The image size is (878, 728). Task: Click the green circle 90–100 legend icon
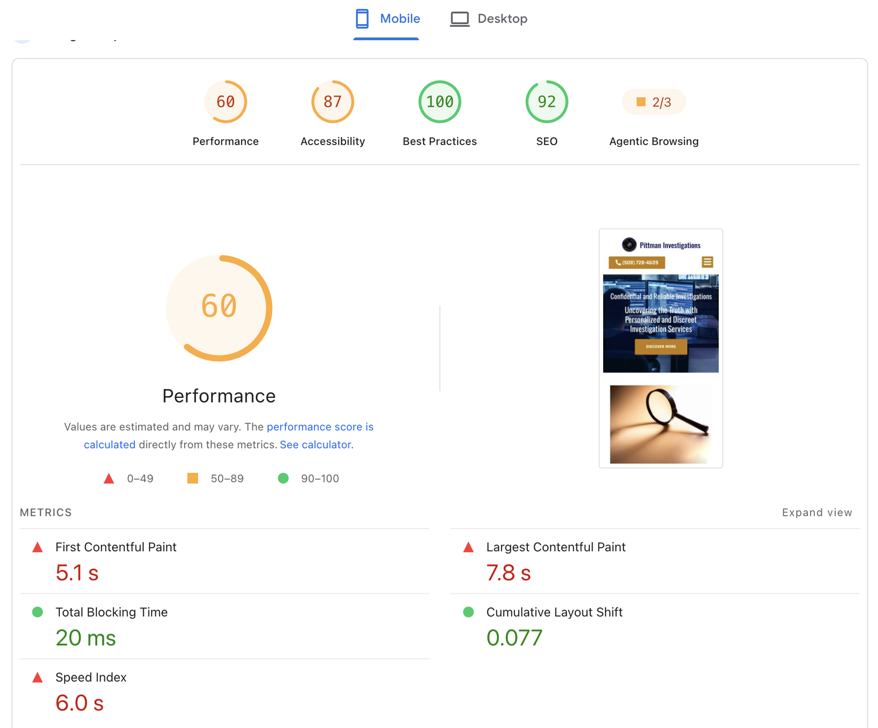click(x=283, y=478)
